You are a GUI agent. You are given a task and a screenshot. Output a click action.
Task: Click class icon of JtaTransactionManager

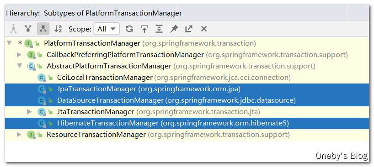(x=42, y=112)
